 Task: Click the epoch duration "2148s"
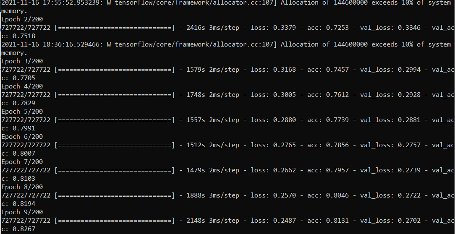point(196,221)
